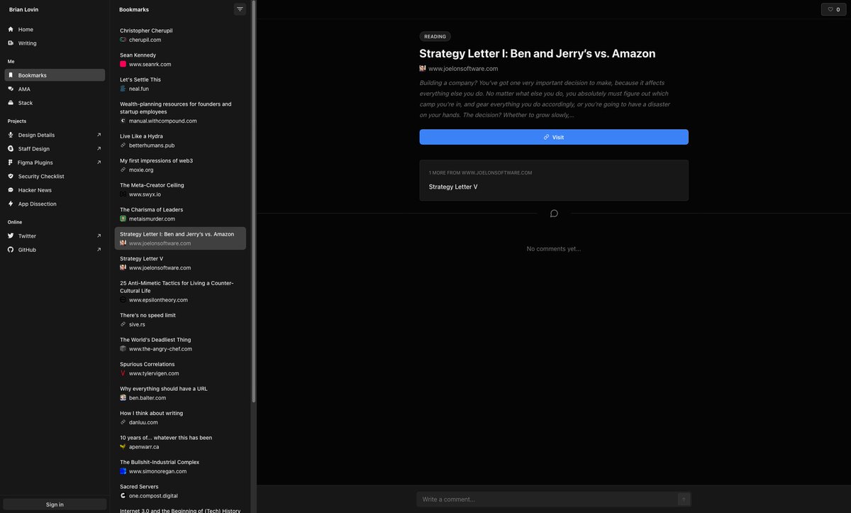Click the Security Checklist shield icon
851x513 pixels.
point(11,176)
